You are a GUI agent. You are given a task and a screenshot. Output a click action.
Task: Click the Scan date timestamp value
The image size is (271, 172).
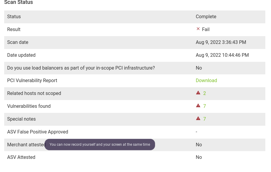[x=221, y=42]
